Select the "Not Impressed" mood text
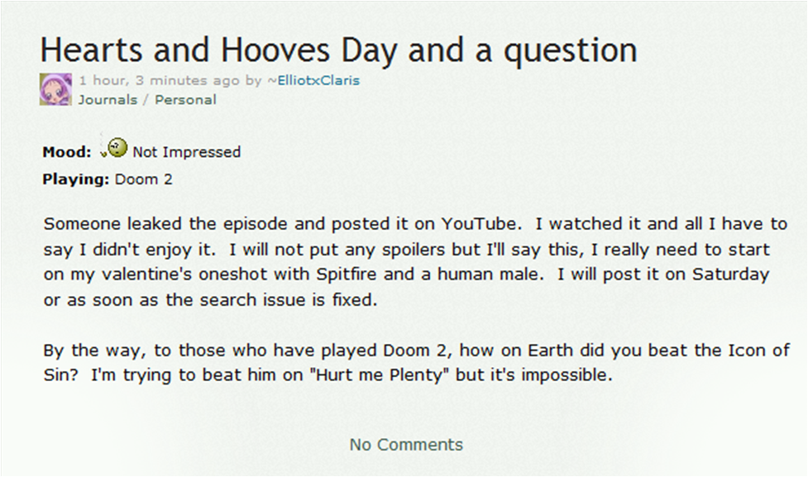 [x=186, y=152]
